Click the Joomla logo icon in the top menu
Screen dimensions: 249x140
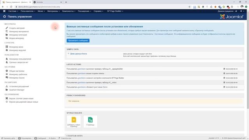coord(4,11)
